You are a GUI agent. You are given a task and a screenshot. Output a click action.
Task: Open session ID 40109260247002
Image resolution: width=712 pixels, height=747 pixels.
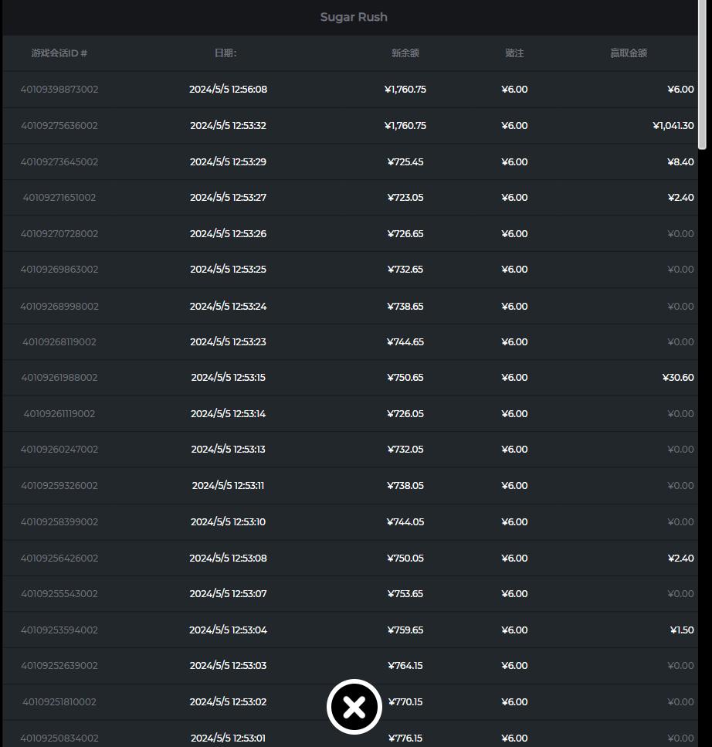tap(59, 450)
